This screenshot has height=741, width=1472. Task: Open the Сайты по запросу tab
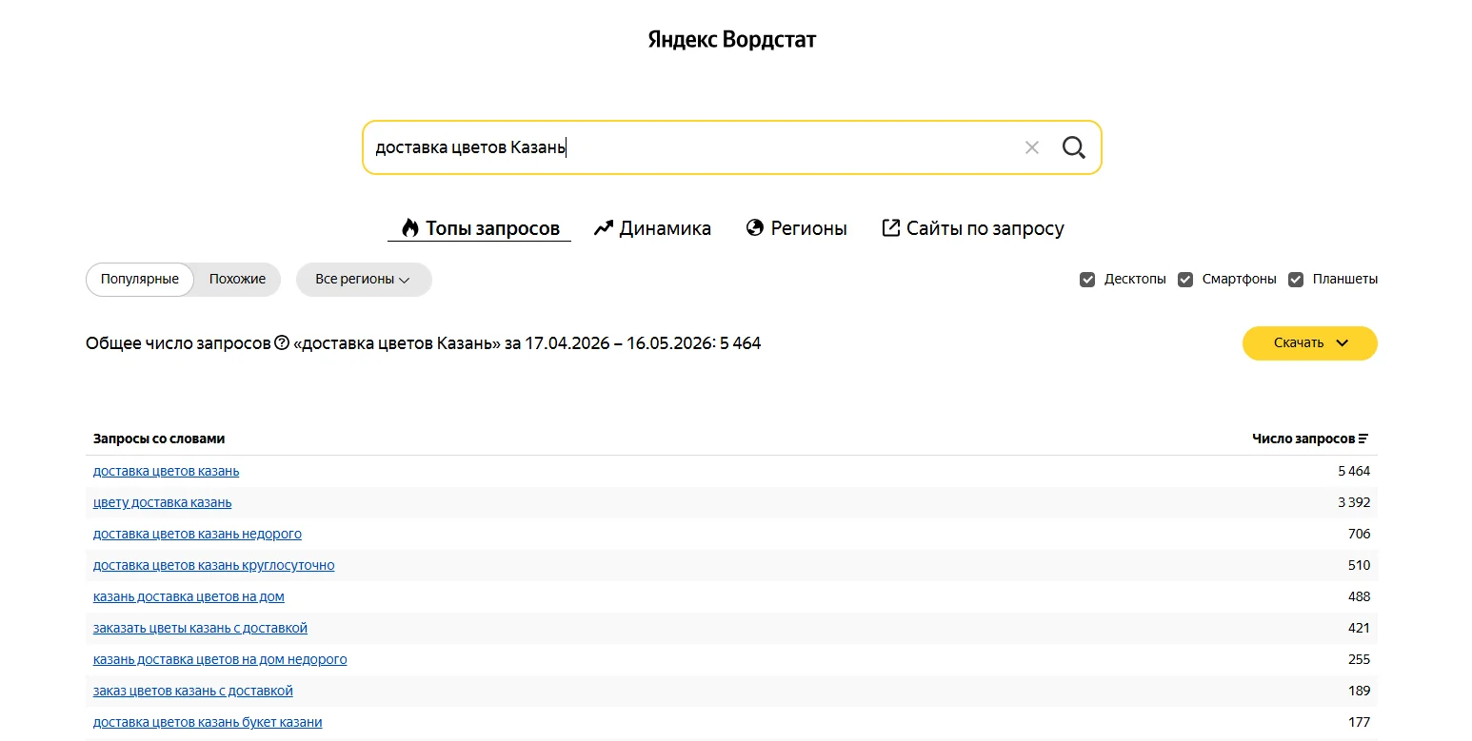point(973,228)
